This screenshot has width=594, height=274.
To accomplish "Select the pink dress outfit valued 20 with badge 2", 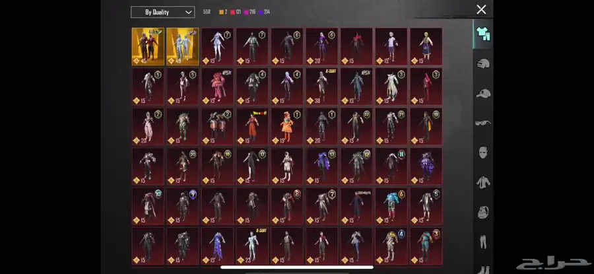I will click(148, 127).
